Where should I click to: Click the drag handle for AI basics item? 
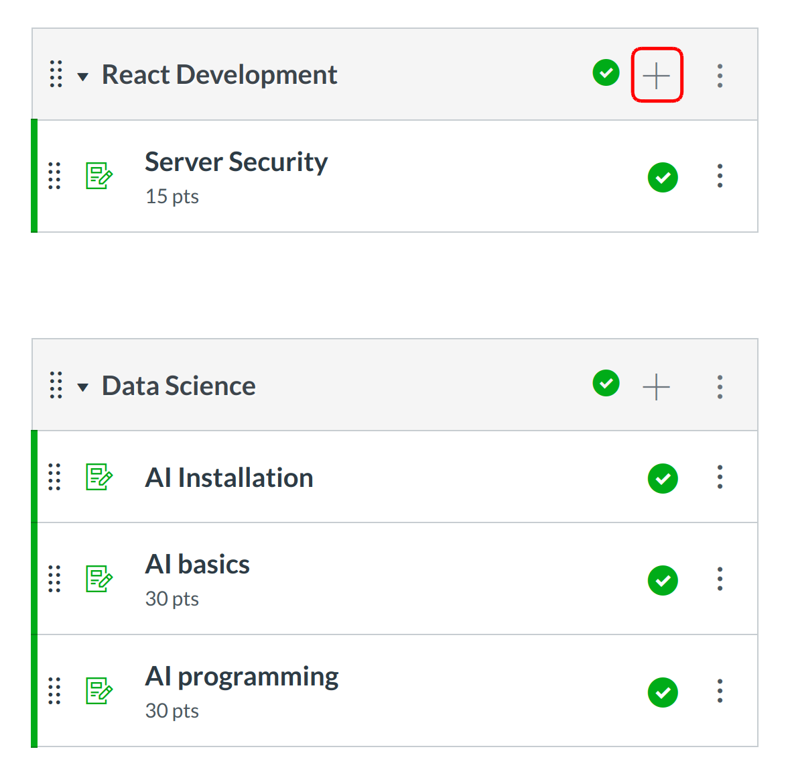(55, 579)
